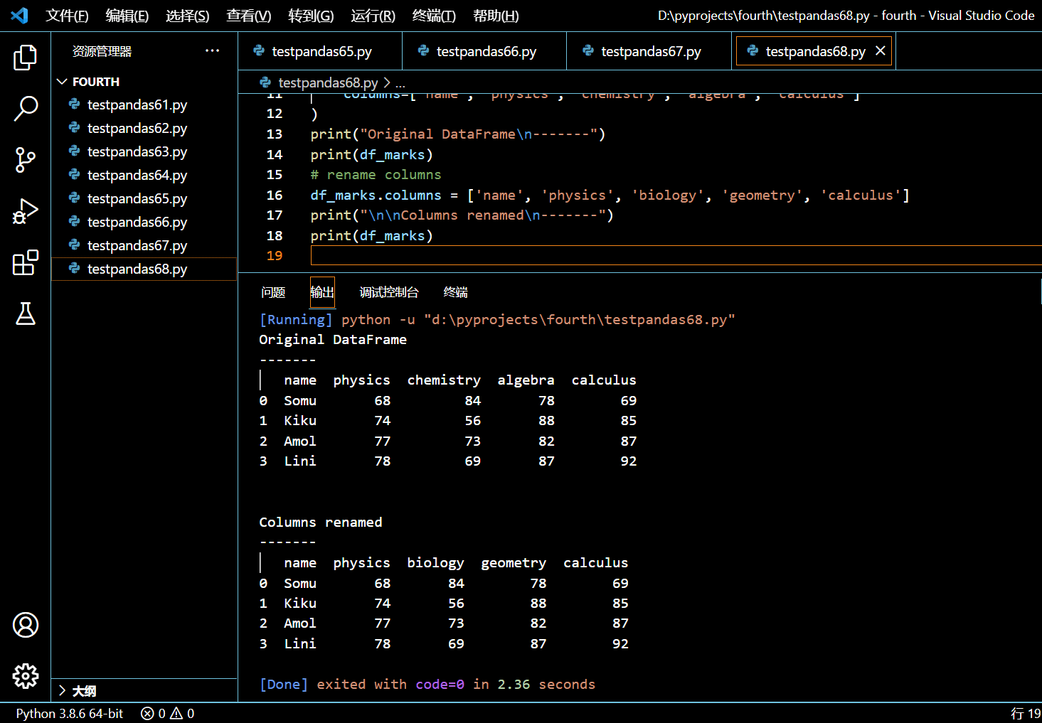The image size is (1042, 723).
Task: Open the 帮助(H) menu
Action: click(x=496, y=16)
